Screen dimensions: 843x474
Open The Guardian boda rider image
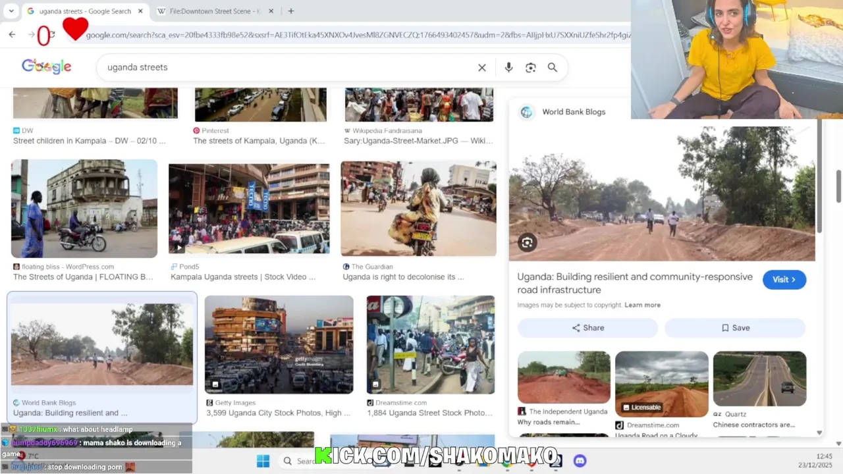[418, 209]
